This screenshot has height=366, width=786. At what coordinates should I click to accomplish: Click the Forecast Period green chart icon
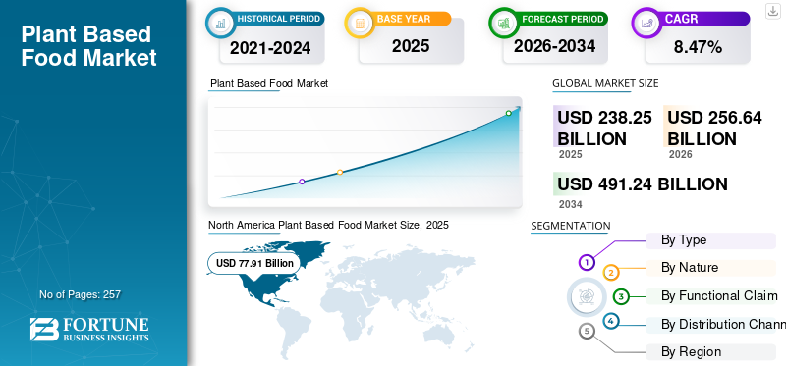504,23
